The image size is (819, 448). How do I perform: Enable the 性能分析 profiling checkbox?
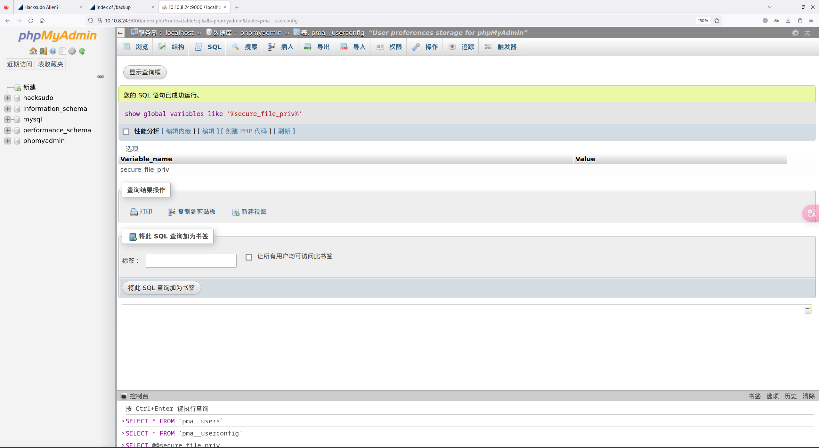coord(126,132)
